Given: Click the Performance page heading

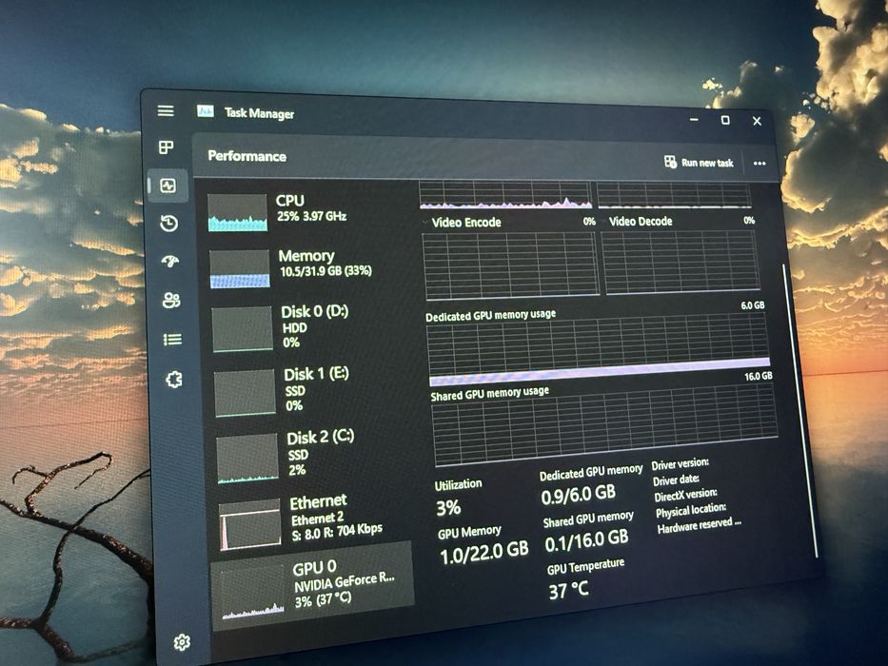Looking at the screenshot, I should [x=247, y=156].
